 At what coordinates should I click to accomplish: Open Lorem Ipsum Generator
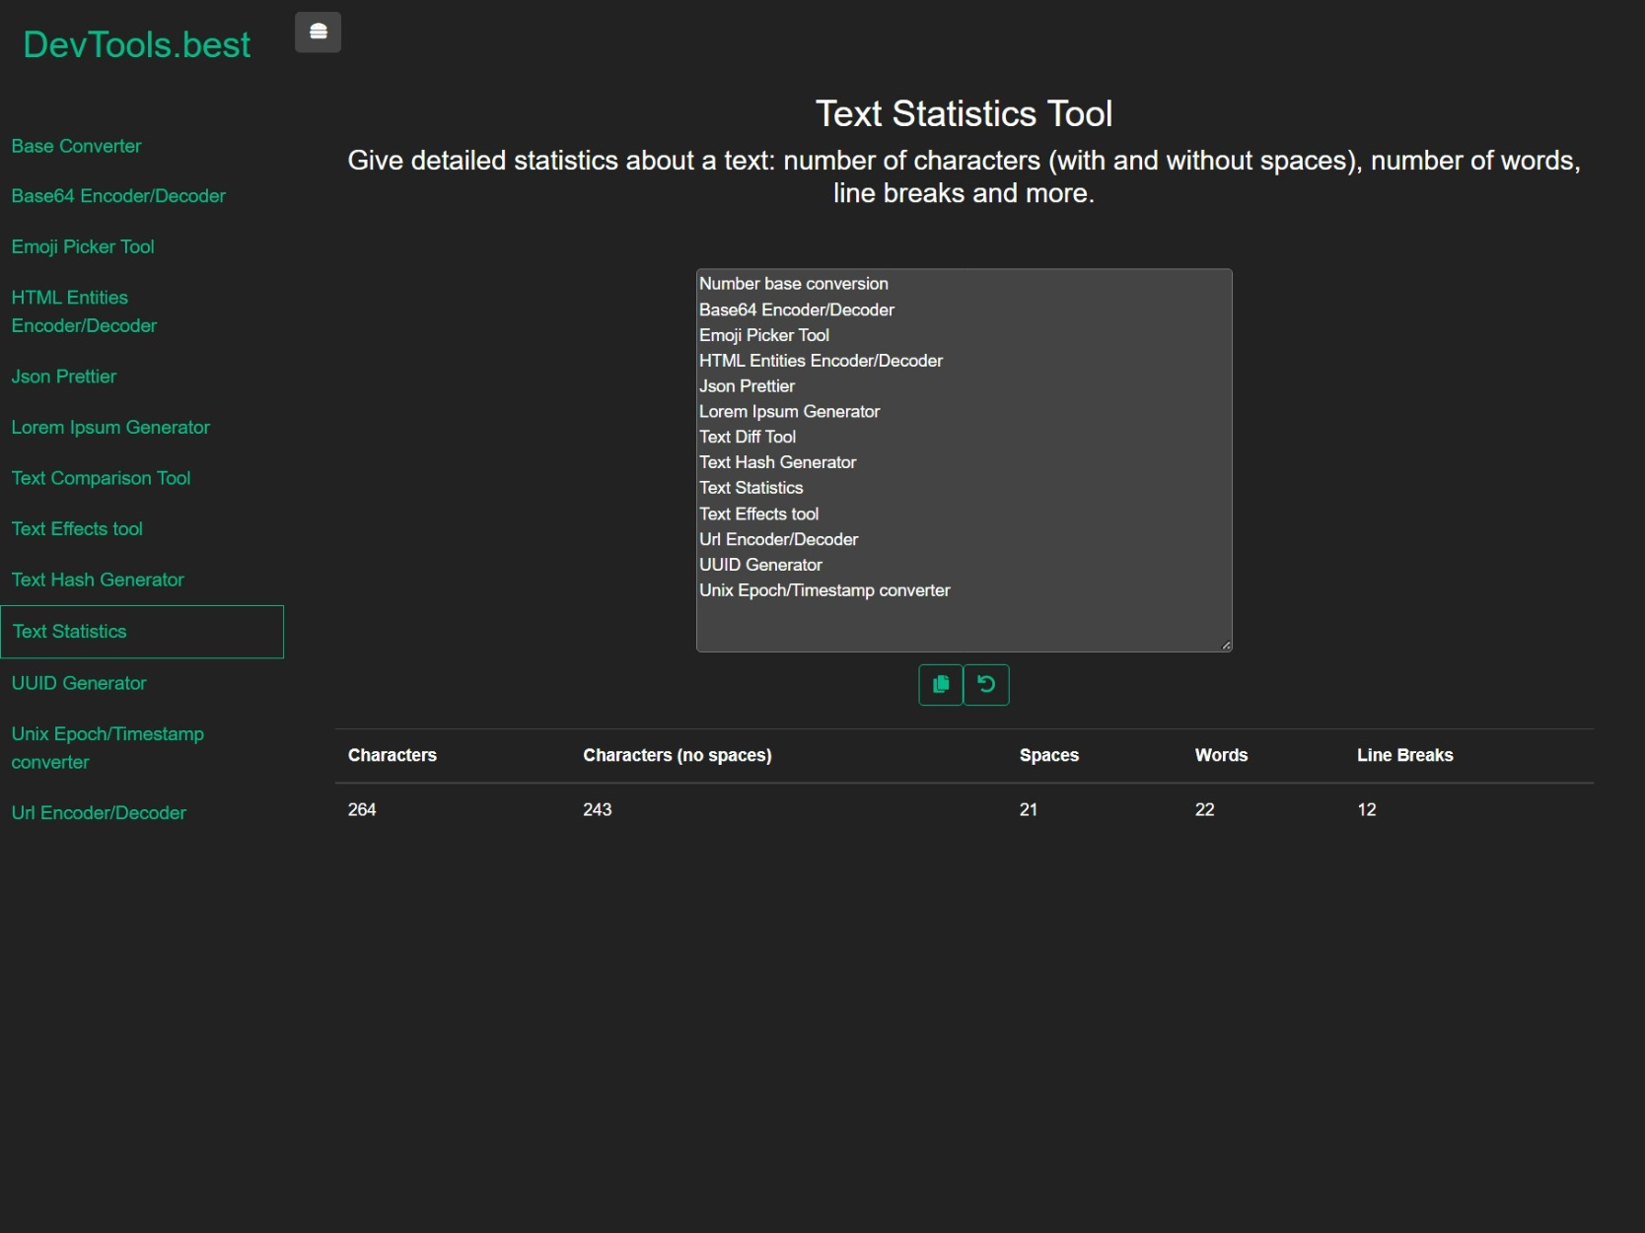coord(110,428)
